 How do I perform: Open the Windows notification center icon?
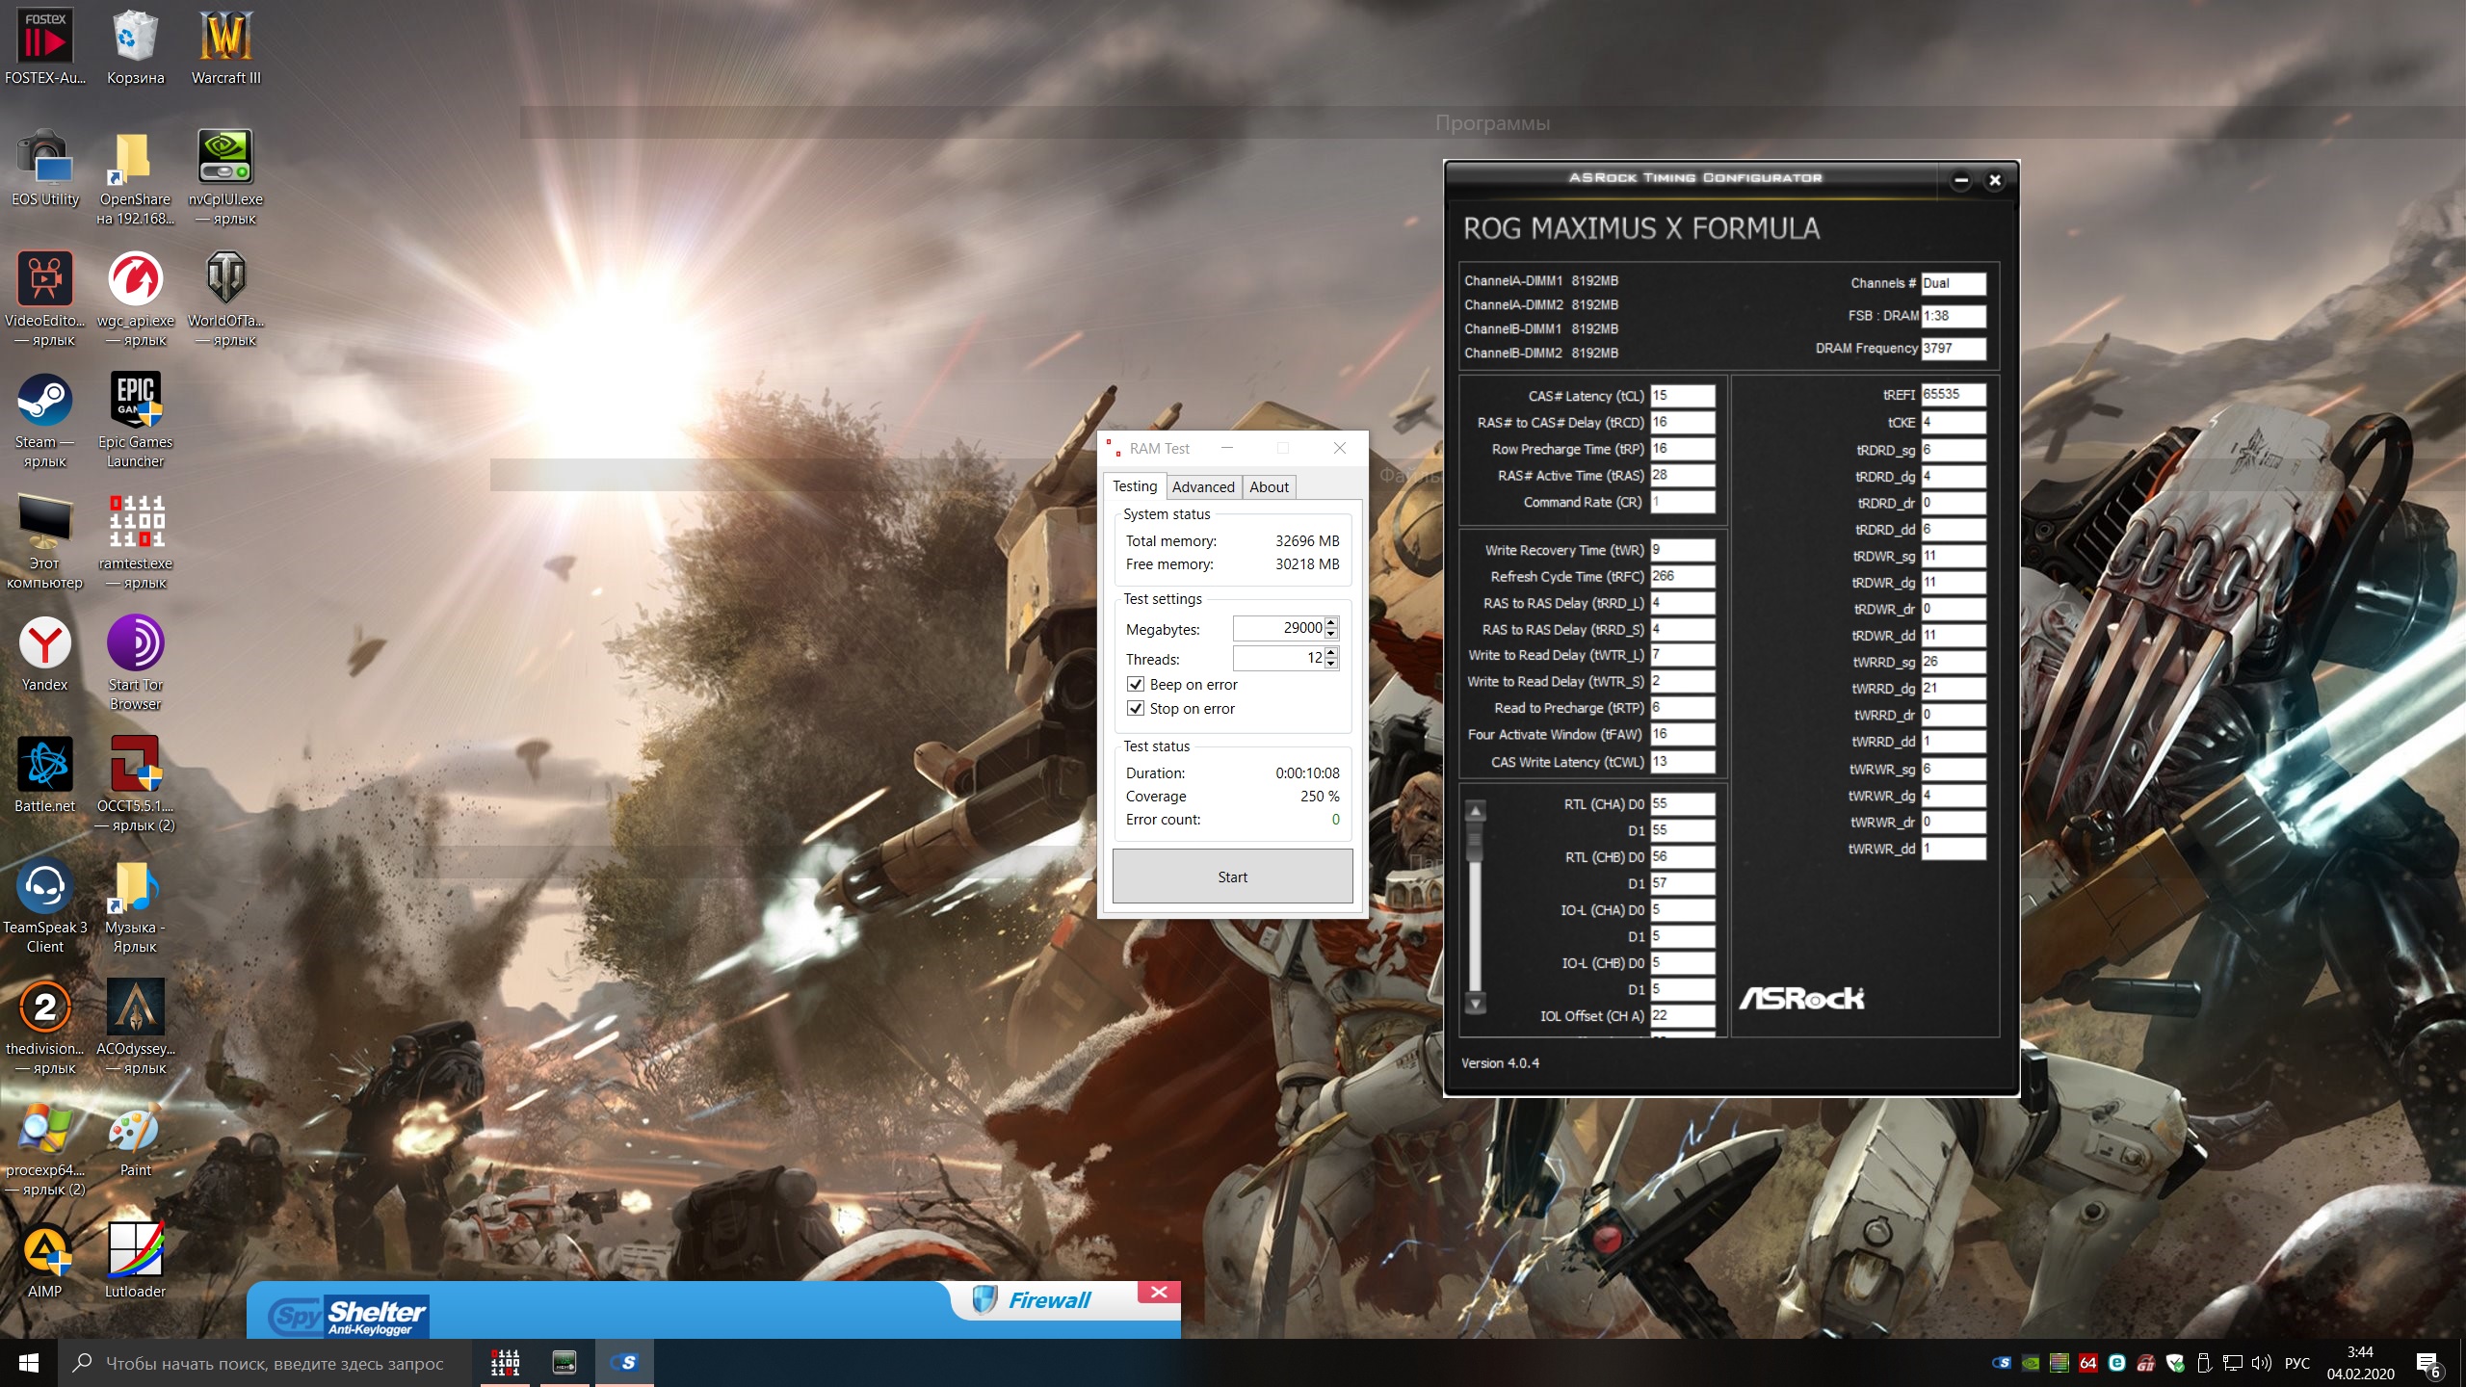tap(2427, 1363)
